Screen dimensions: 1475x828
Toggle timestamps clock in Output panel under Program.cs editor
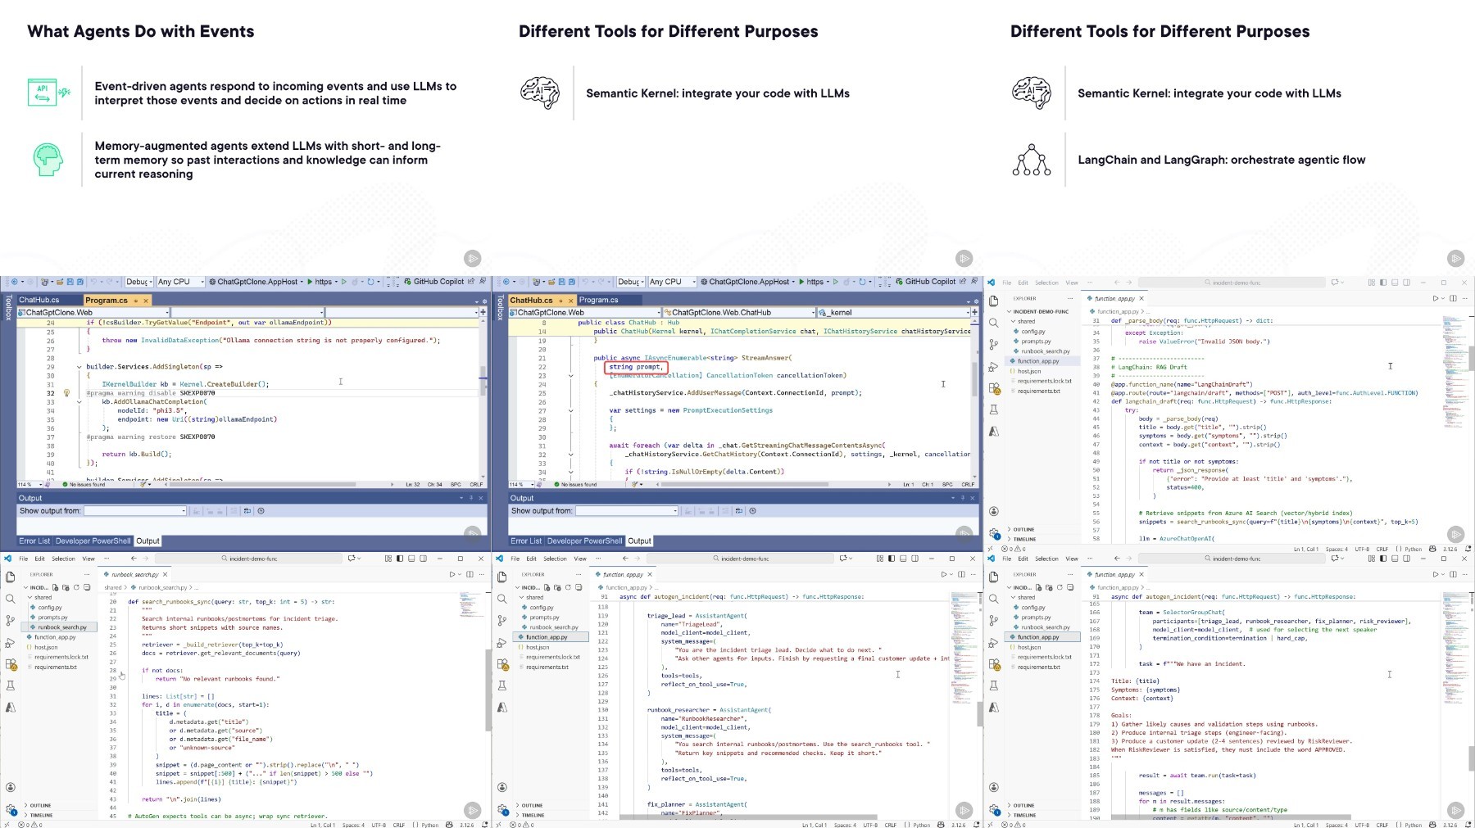261,511
